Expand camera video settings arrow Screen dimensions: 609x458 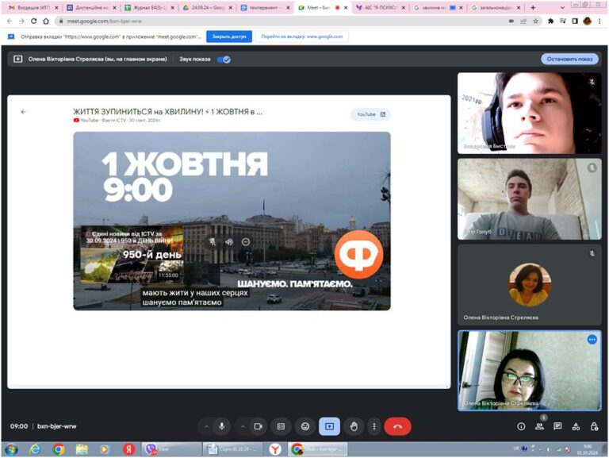[x=243, y=426]
